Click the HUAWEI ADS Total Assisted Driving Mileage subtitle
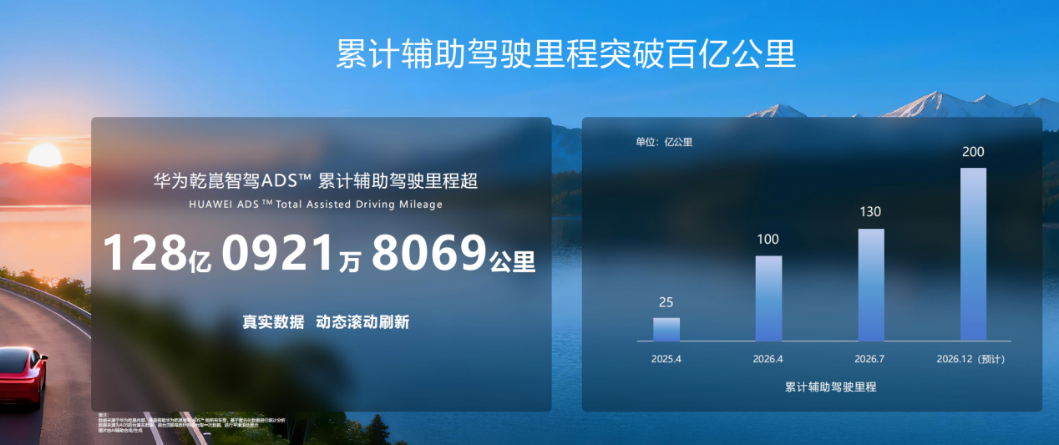 coord(316,205)
